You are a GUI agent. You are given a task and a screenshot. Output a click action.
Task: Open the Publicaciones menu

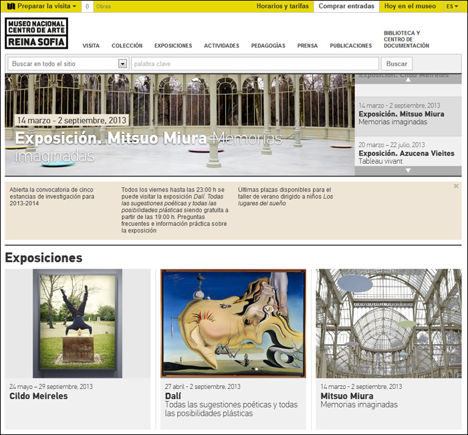click(x=351, y=45)
